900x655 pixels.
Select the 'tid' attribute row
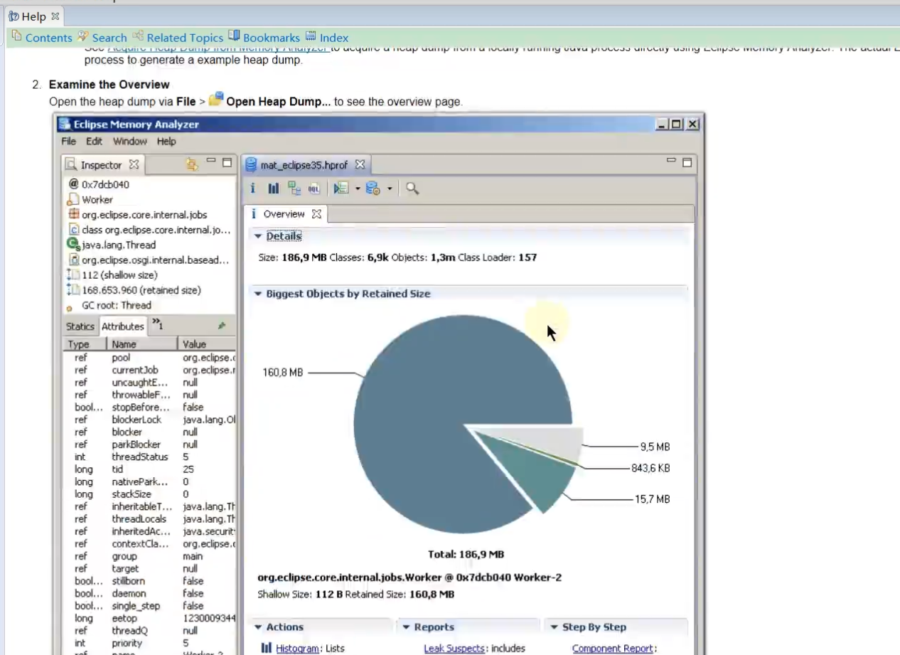150,469
